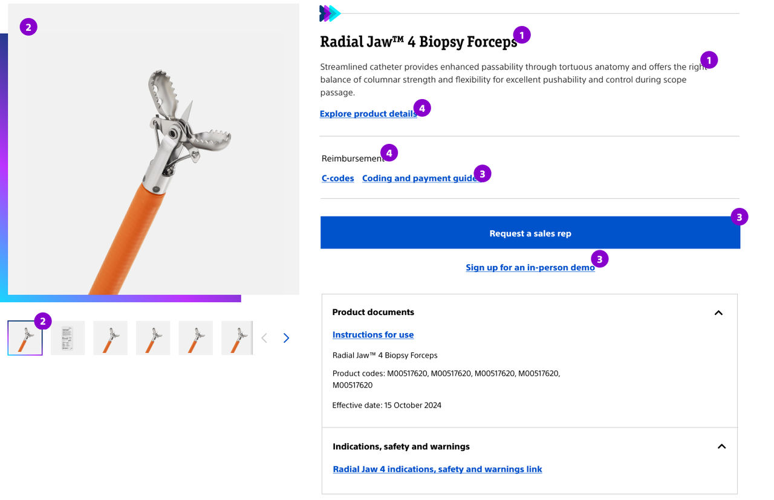
Task: Click the Request a sales rep button
Action: (530, 232)
